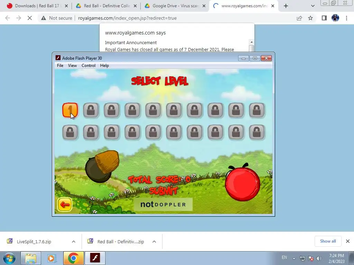Expand options for LiveSplit_1.7.6.zip download

point(74,242)
